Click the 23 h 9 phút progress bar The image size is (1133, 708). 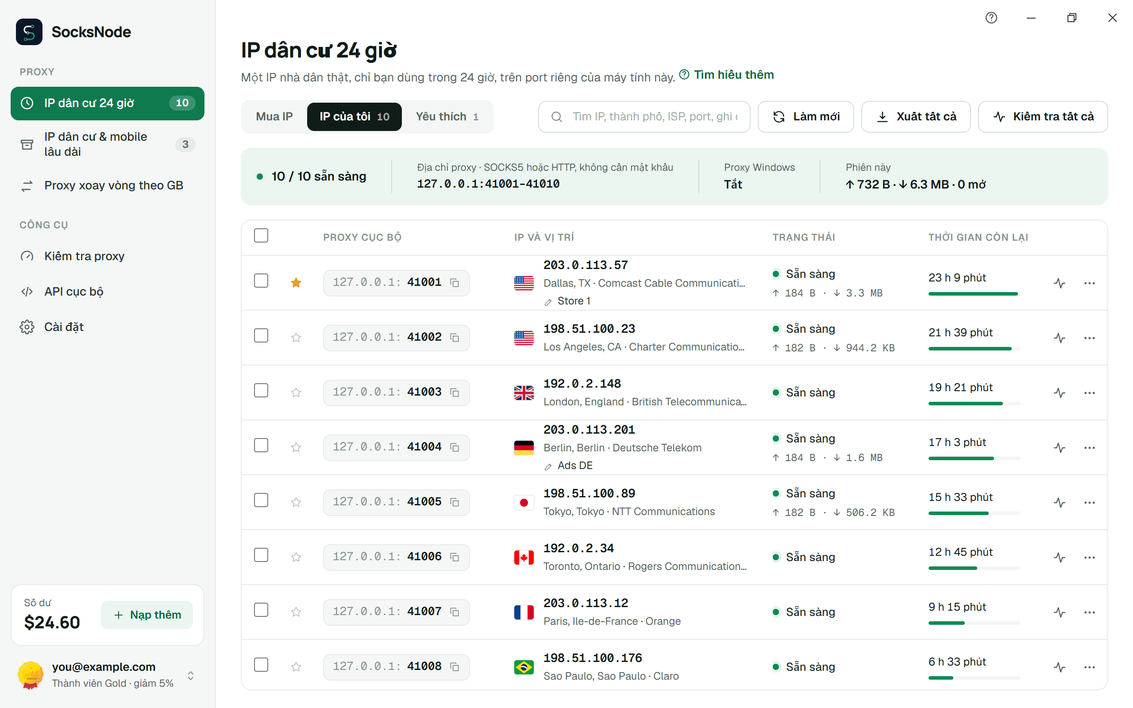[x=974, y=294]
